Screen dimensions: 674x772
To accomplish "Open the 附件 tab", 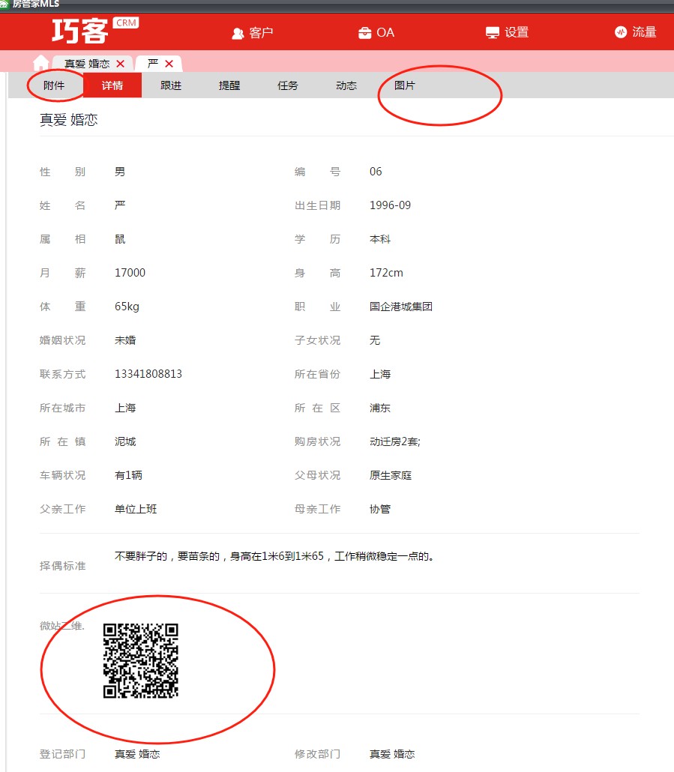I will [54, 85].
